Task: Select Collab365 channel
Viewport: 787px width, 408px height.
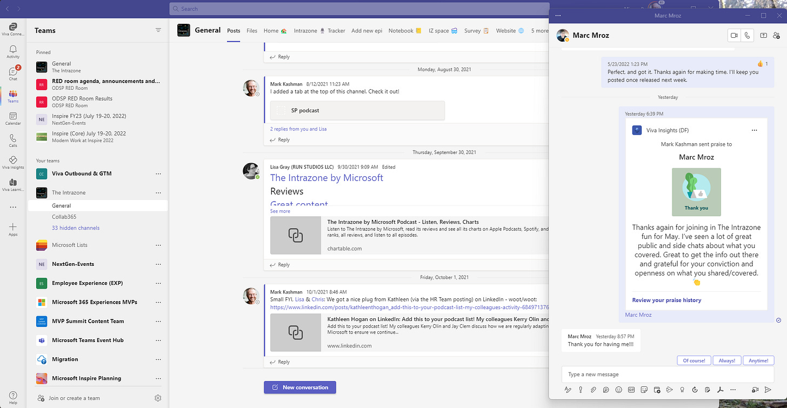Action: (x=64, y=217)
